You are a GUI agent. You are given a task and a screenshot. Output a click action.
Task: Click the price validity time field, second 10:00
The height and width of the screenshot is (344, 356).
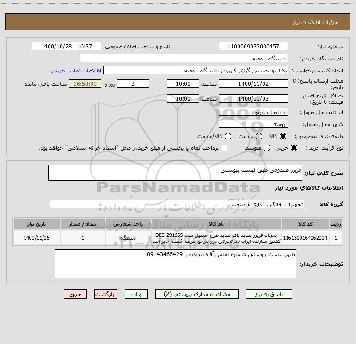point(183,98)
